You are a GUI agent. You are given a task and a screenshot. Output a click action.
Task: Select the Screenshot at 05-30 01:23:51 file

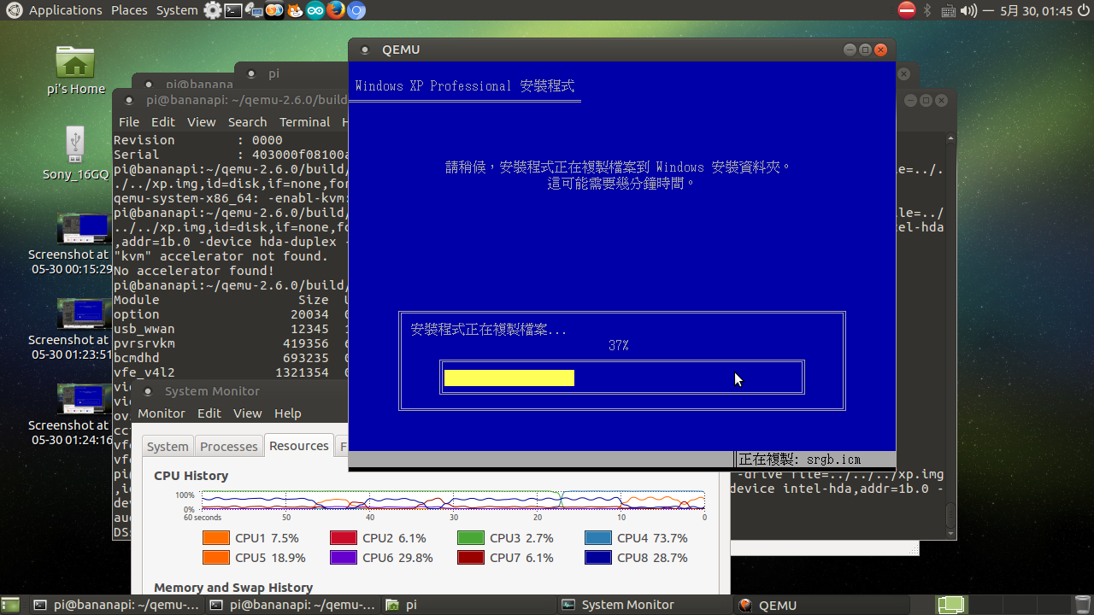(x=73, y=330)
